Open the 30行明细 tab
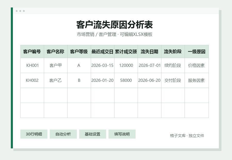This screenshot has width=232, height=160. point(34,134)
